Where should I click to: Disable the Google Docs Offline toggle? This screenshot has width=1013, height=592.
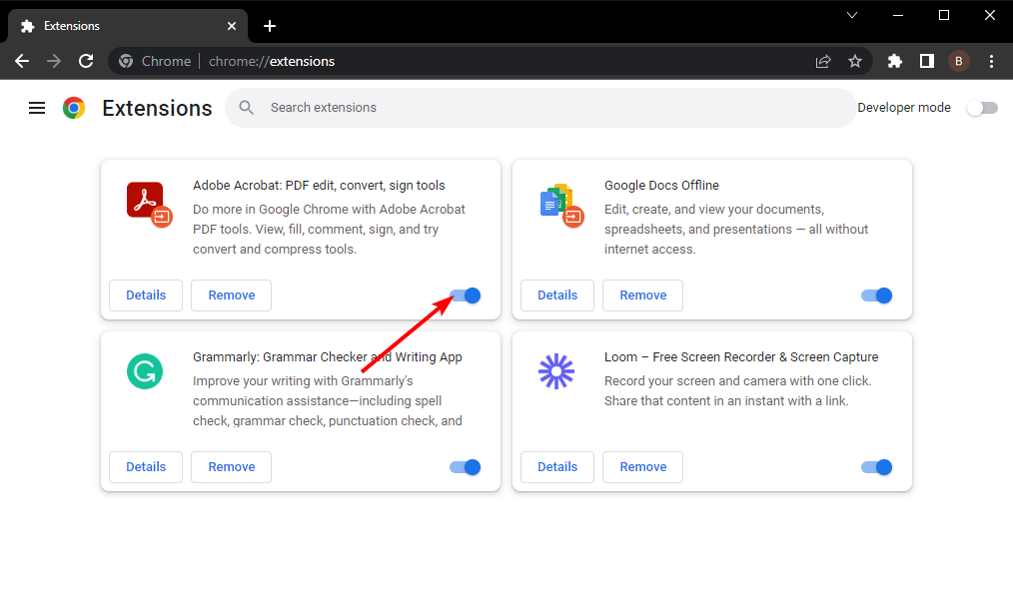tap(877, 296)
